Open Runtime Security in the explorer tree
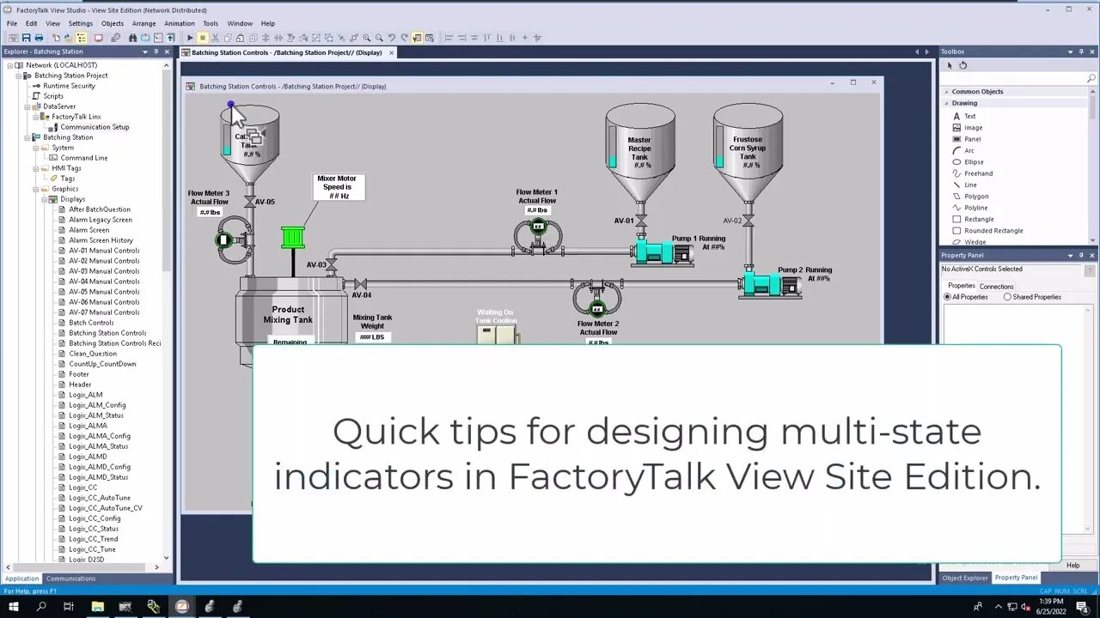Viewport: 1100px width, 618px height. click(69, 86)
